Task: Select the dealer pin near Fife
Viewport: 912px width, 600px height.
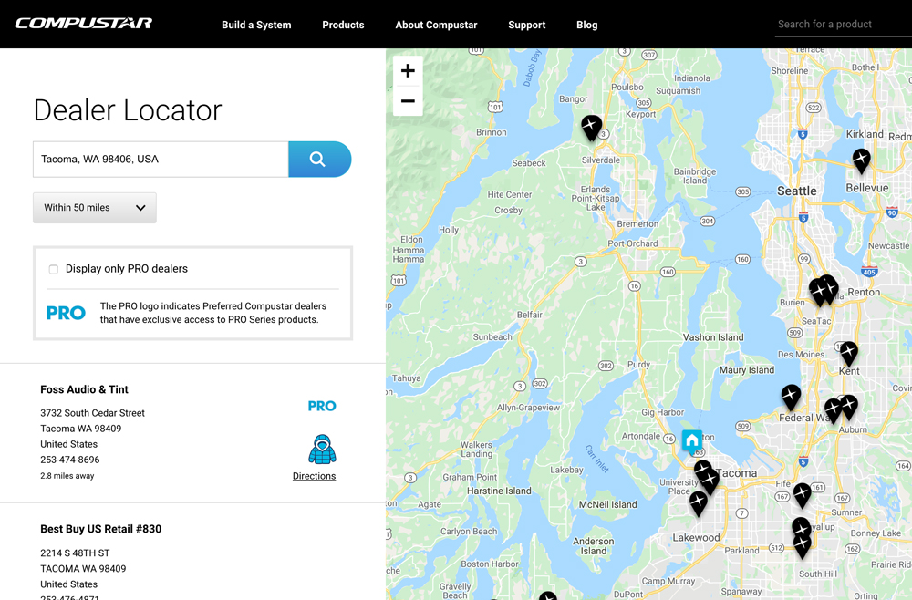Action: 802,496
